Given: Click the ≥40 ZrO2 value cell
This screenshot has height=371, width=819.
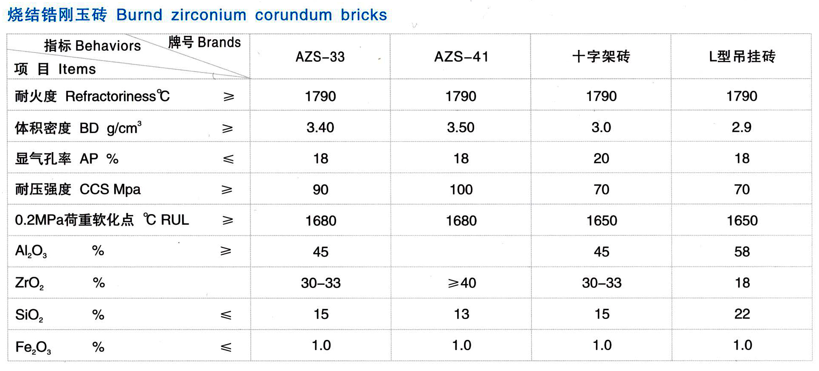Looking at the screenshot, I should (461, 283).
